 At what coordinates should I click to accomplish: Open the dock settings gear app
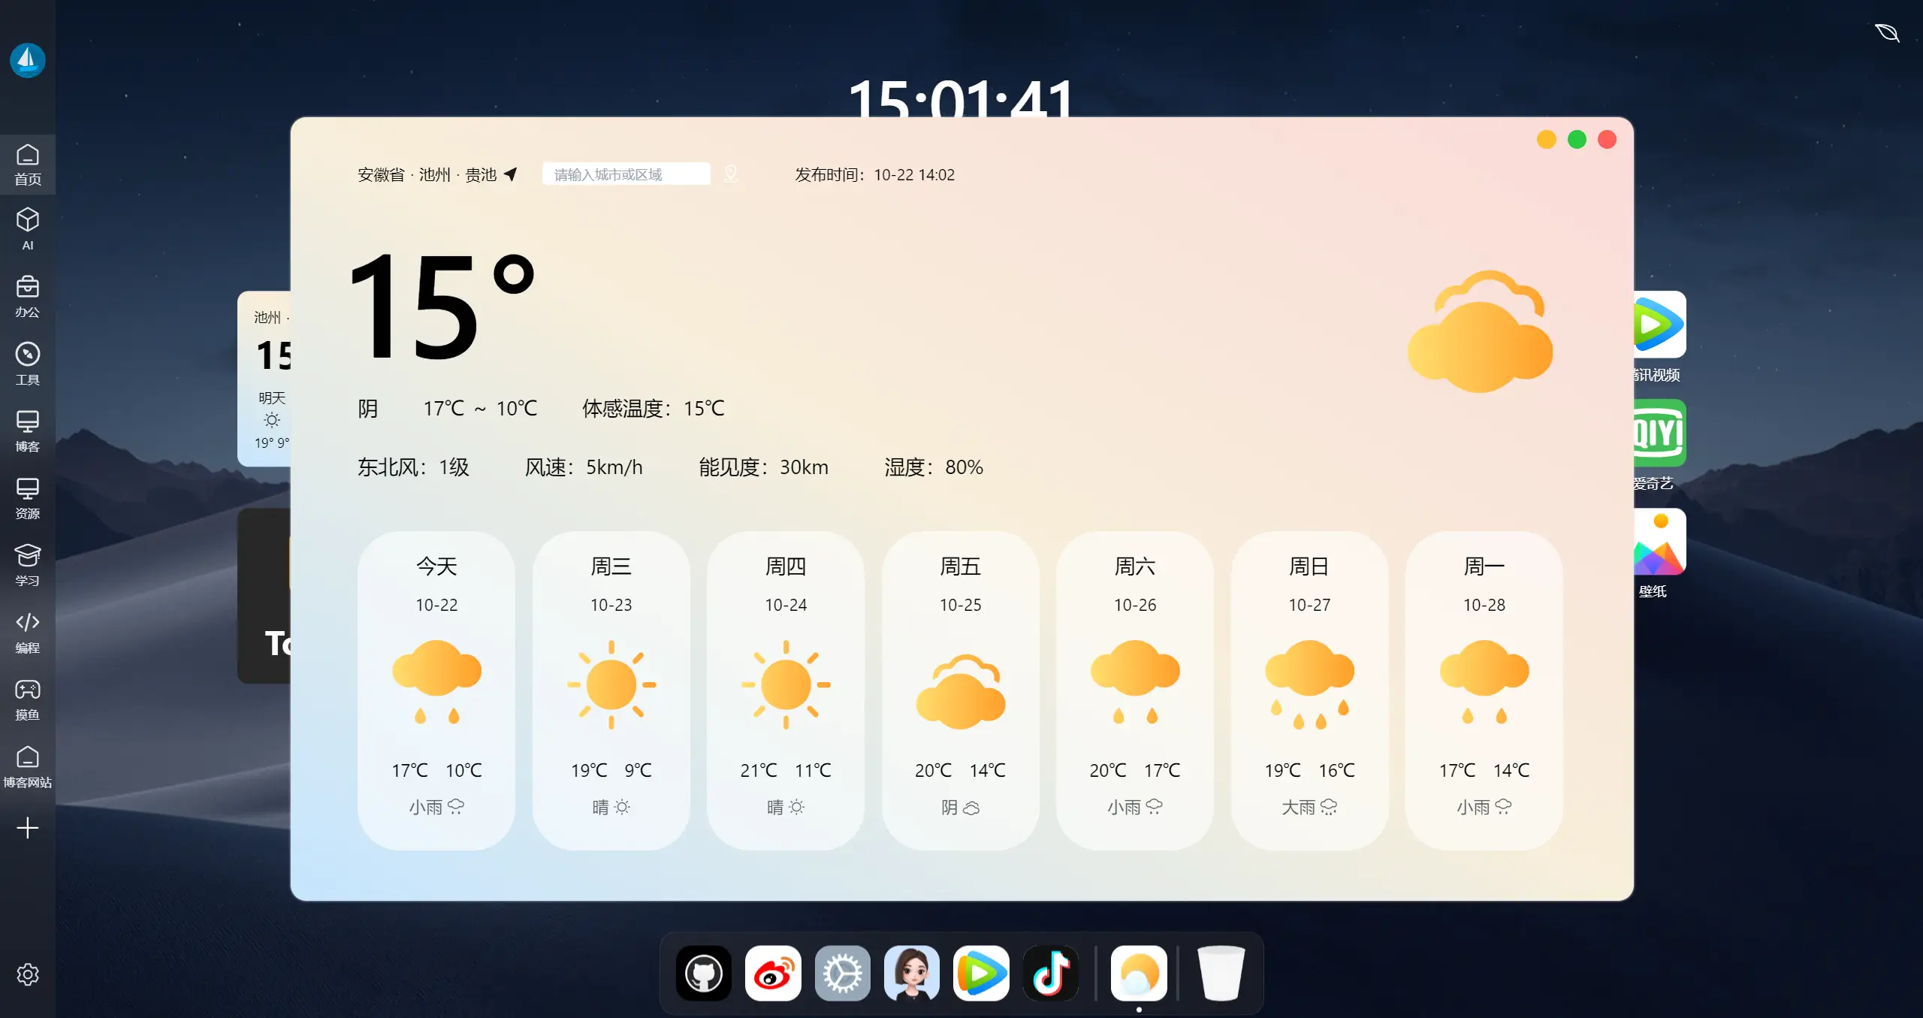pos(842,974)
